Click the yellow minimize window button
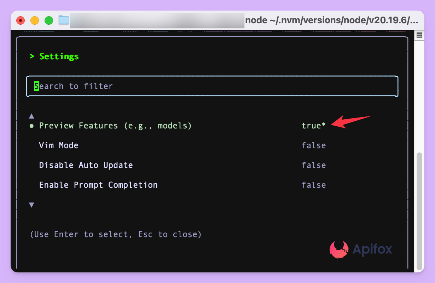The height and width of the screenshot is (283, 435). pos(35,20)
